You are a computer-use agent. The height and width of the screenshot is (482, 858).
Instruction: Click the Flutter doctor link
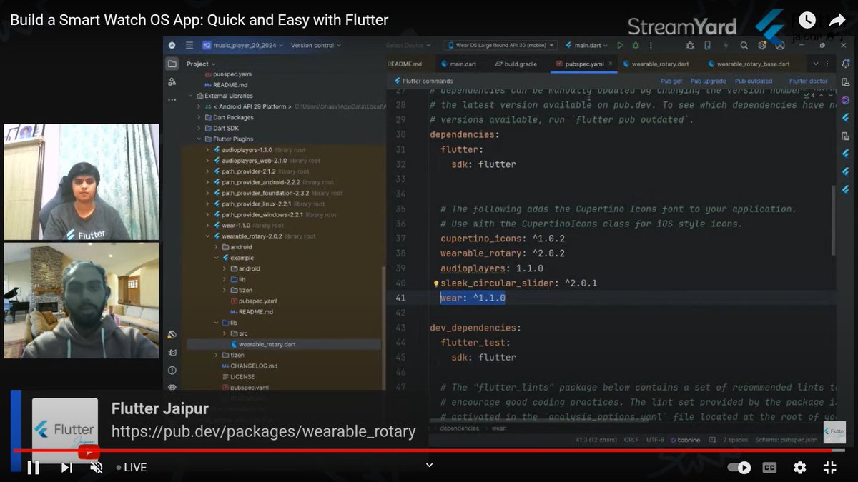click(809, 81)
